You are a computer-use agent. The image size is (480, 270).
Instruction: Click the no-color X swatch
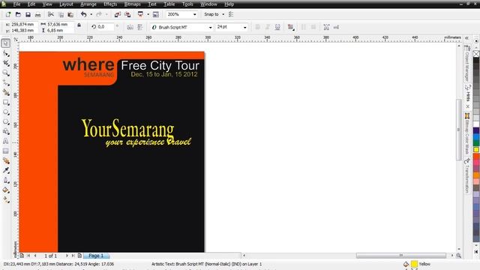[x=476, y=54]
